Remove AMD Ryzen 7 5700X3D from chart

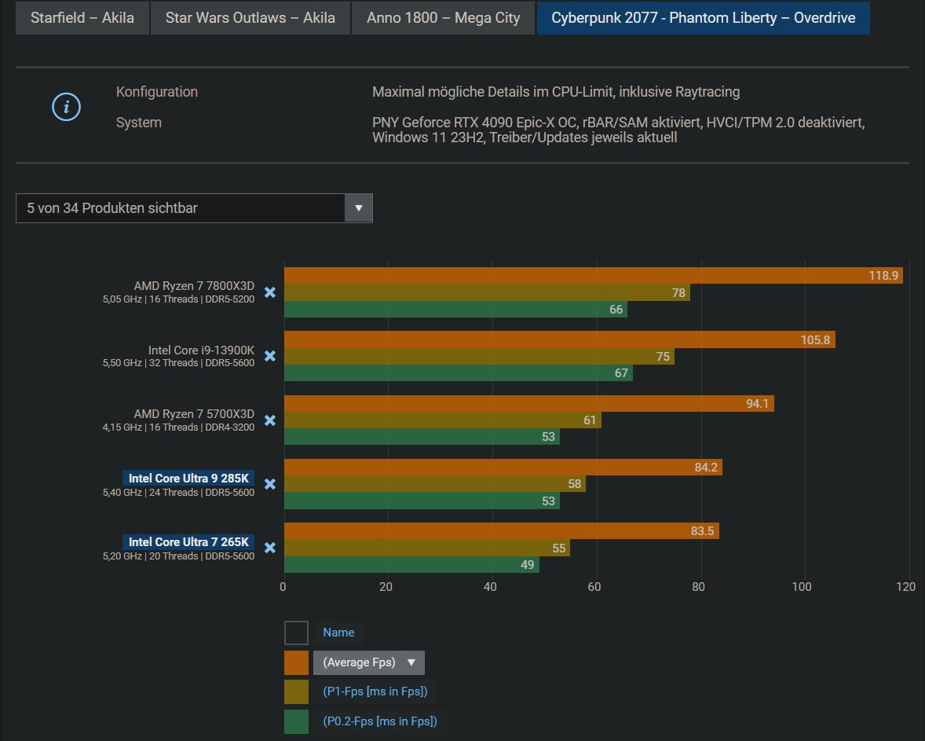point(270,420)
